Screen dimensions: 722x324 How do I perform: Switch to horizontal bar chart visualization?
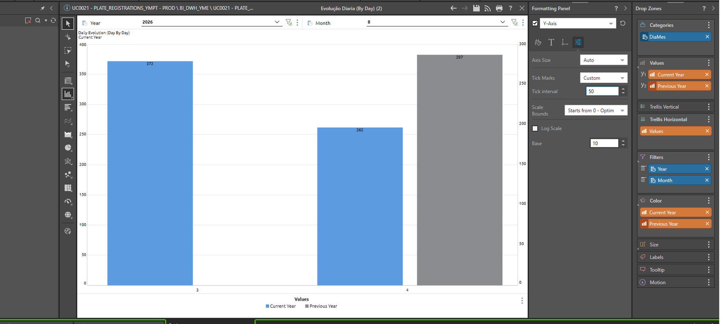[68, 108]
